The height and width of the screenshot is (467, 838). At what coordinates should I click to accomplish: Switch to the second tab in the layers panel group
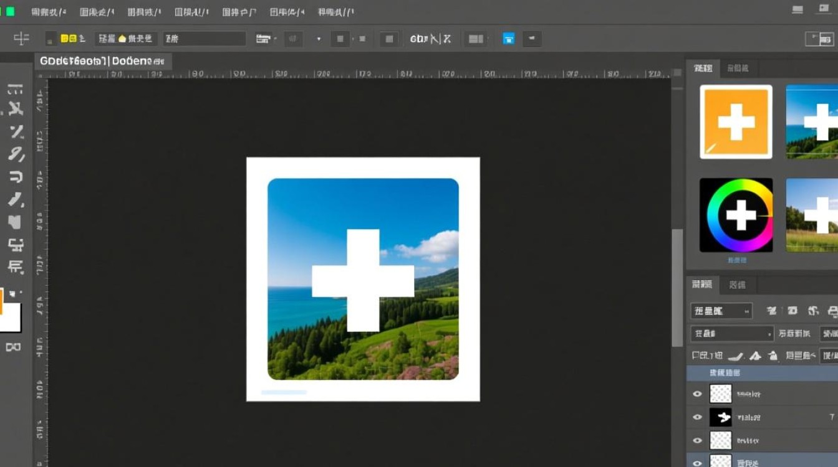[737, 285]
